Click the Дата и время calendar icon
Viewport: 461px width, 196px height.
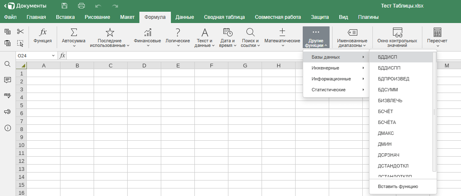[x=228, y=32]
